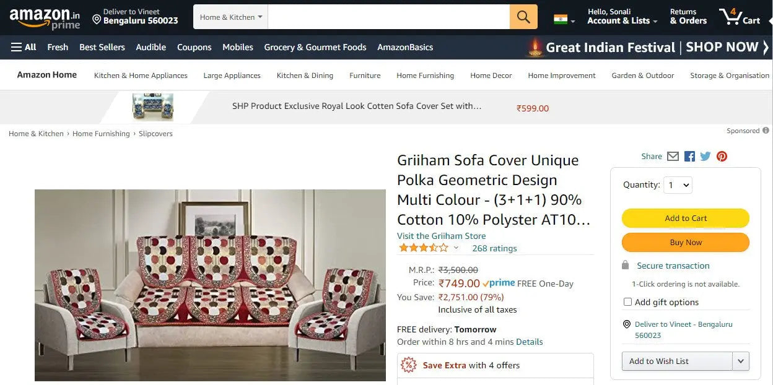
Task: Visit the Griiham Store link
Action: coord(441,236)
